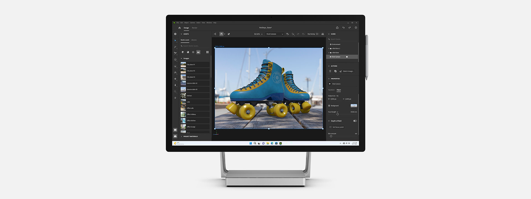Click the undo arrow icon

pos(343,28)
